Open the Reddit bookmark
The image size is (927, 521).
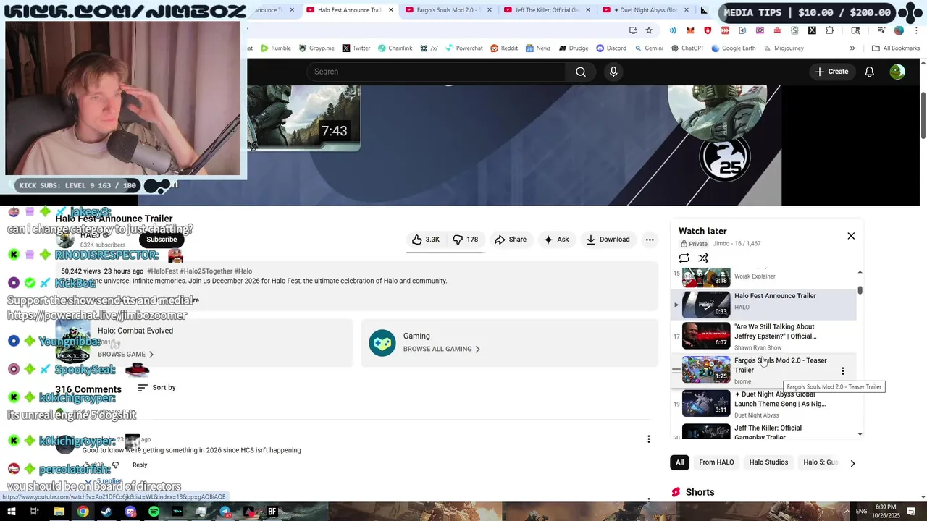click(x=504, y=48)
